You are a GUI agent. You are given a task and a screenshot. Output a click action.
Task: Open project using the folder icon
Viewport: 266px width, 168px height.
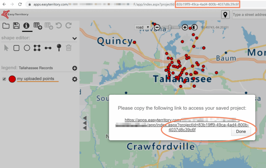pyautogui.click(x=6, y=25)
